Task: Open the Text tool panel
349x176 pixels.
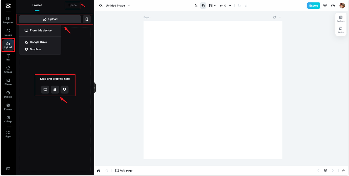Action: click(x=8, y=57)
